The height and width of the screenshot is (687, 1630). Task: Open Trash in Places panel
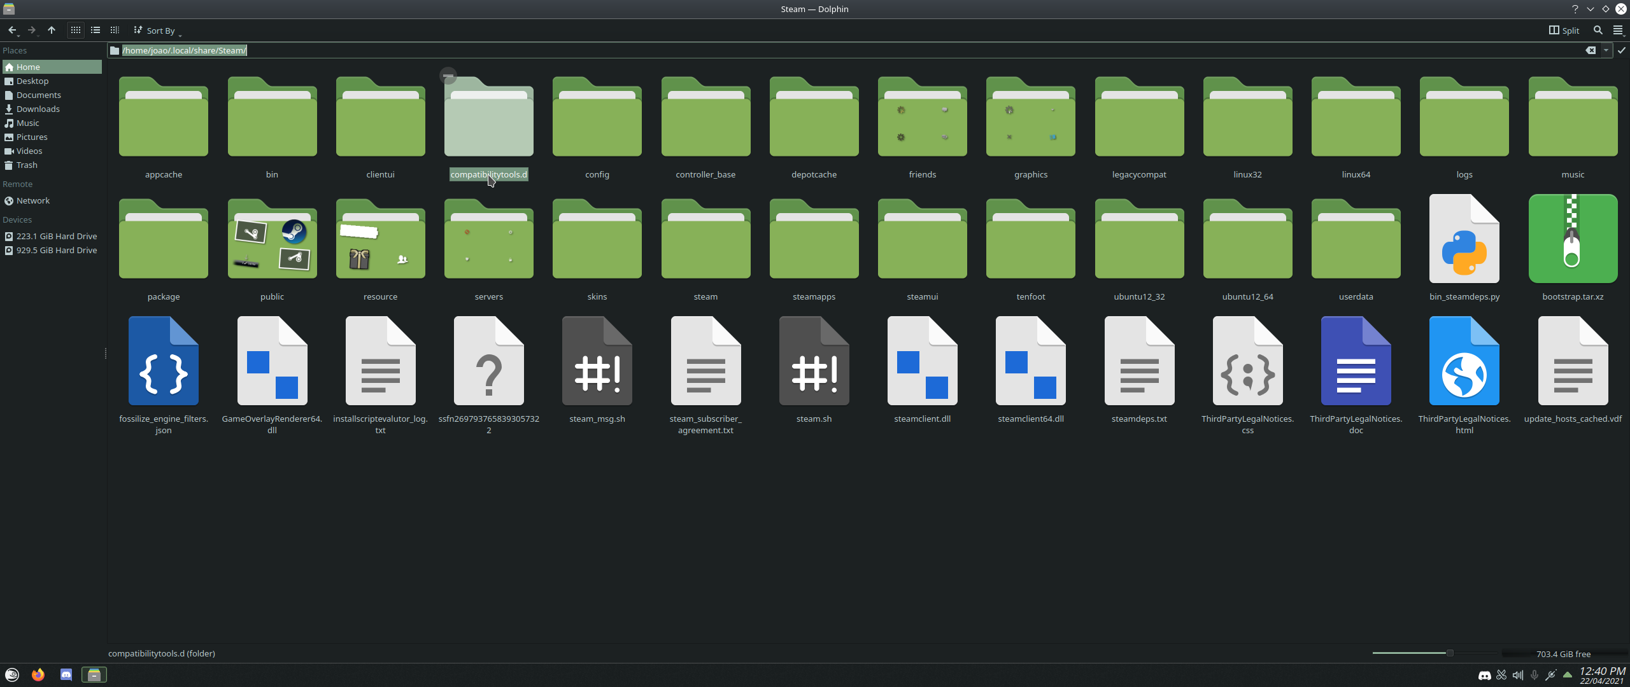coord(52,165)
